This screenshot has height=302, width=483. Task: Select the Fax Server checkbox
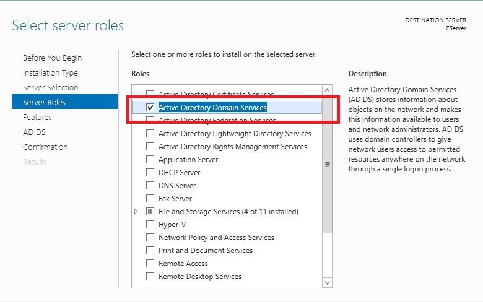point(150,199)
